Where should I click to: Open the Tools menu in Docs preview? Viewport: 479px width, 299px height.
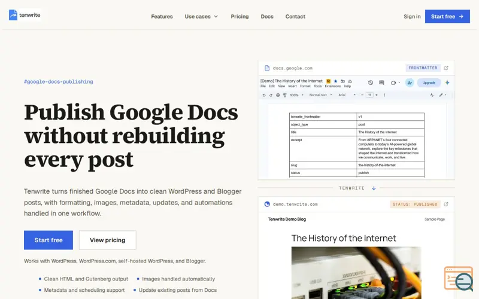pyautogui.click(x=318, y=86)
